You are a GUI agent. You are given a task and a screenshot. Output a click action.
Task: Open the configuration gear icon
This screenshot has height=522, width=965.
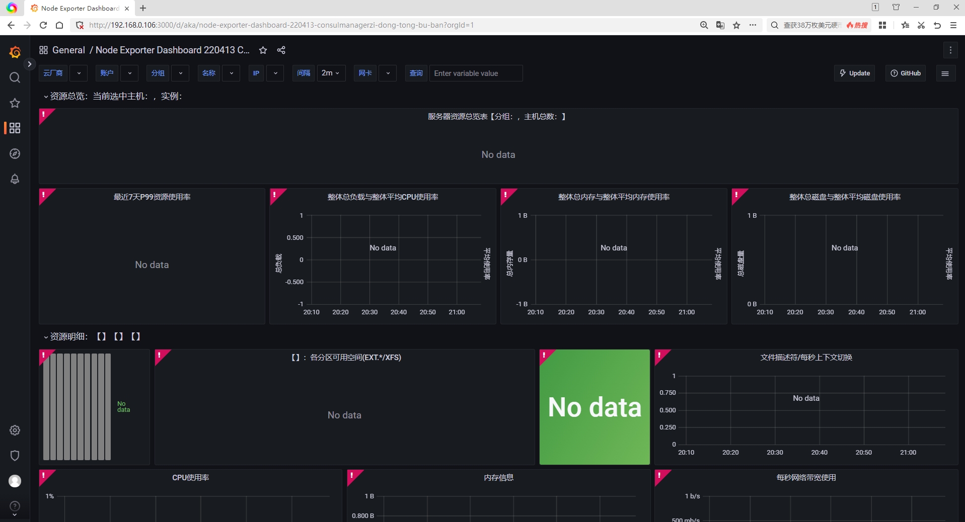pos(15,430)
